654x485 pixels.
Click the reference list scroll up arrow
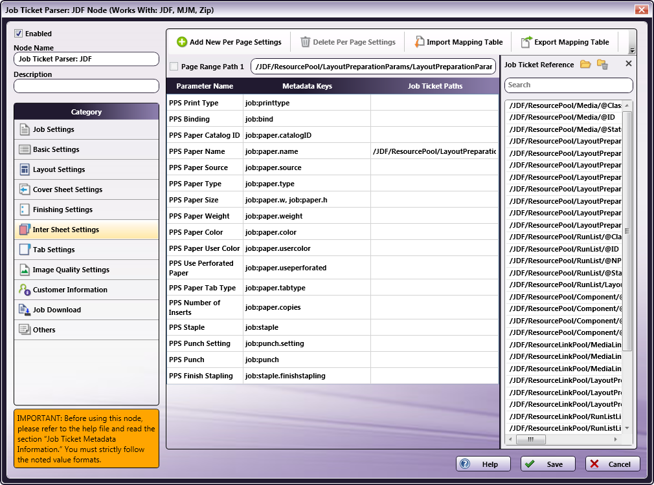pyautogui.click(x=627, y=105)
